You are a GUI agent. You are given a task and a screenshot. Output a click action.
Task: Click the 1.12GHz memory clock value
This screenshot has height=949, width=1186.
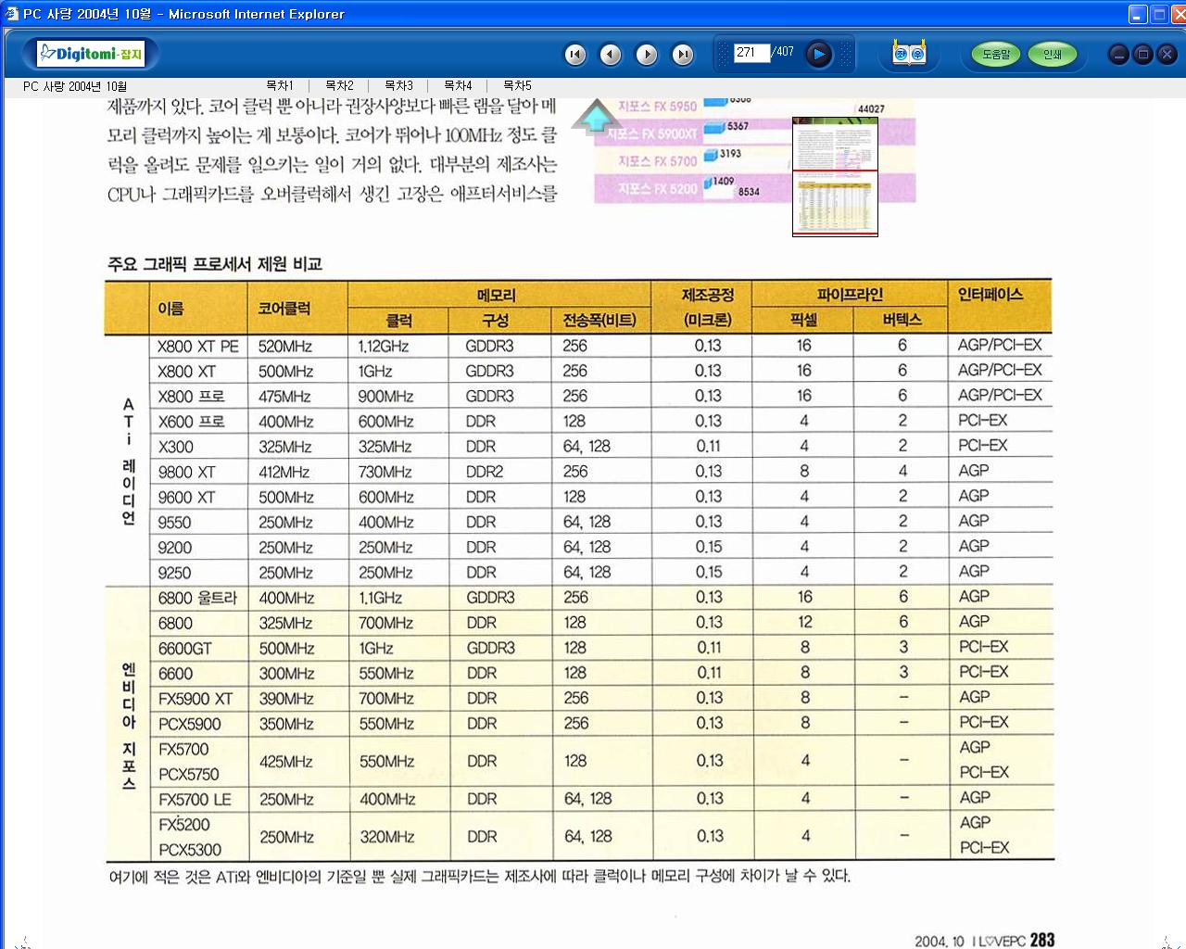point(384,347)
